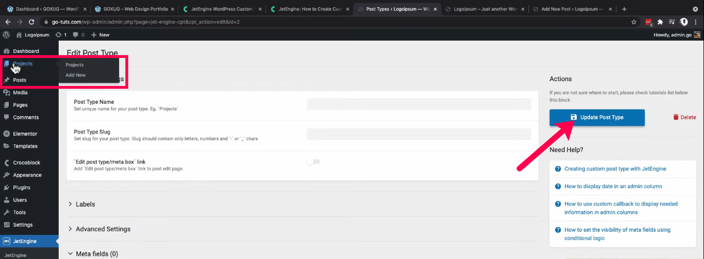
Task: Click the Post Type Name input field
Action: point(419,104)
